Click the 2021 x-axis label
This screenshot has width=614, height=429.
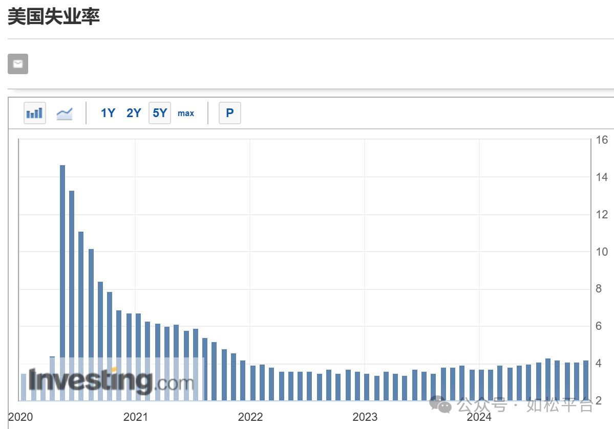click(x=136, y=417)
